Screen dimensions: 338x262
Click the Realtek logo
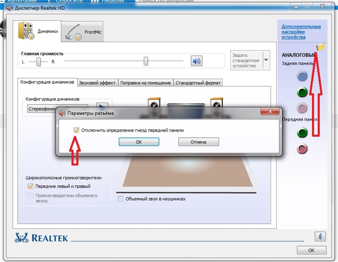pos(41,238)
